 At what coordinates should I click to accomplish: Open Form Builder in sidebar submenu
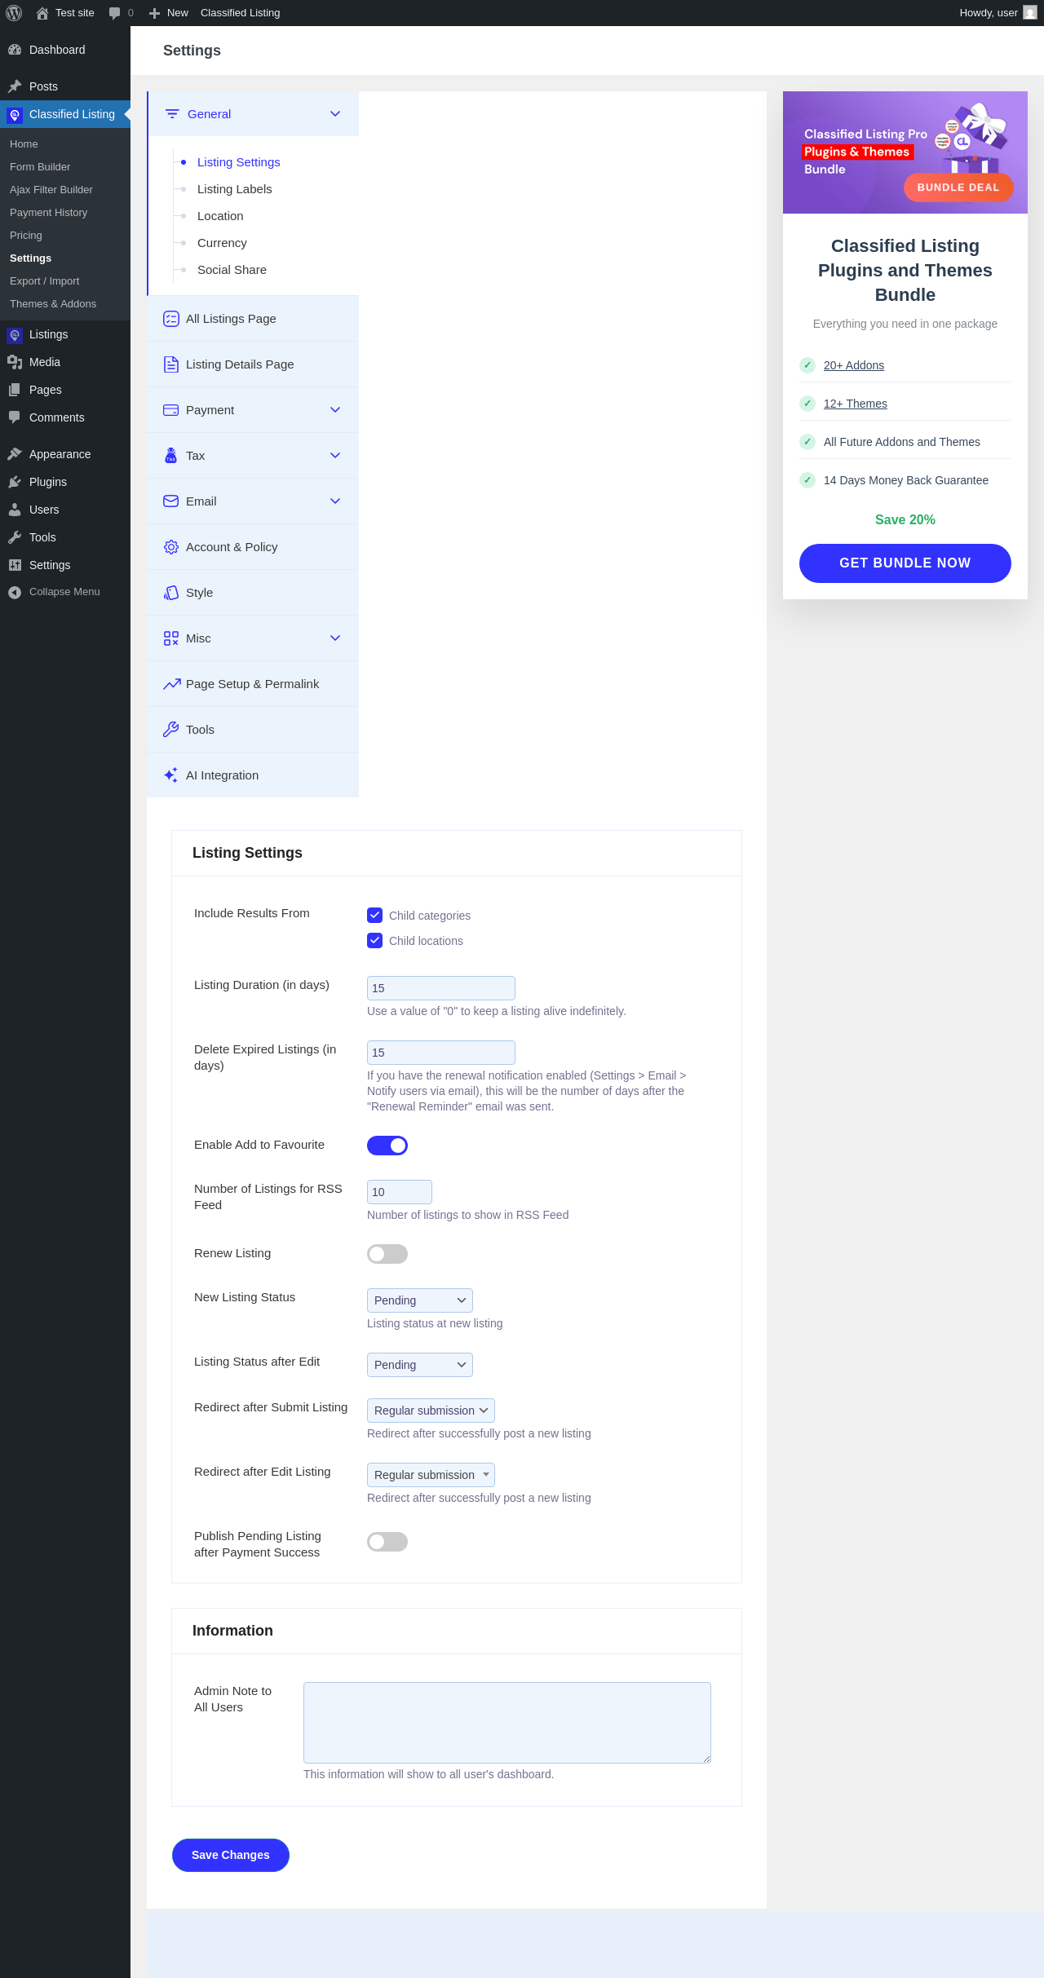[40, 167]
